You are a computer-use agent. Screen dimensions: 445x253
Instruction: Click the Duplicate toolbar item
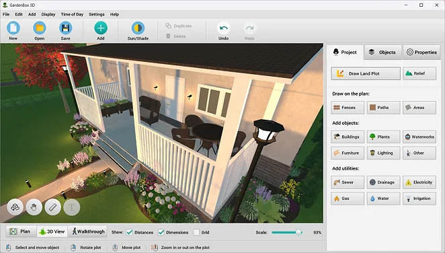pos(179,26)
